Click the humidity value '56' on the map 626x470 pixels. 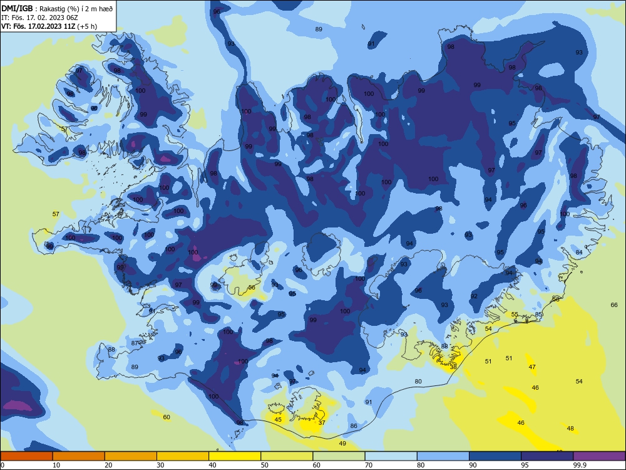(252, 288)
